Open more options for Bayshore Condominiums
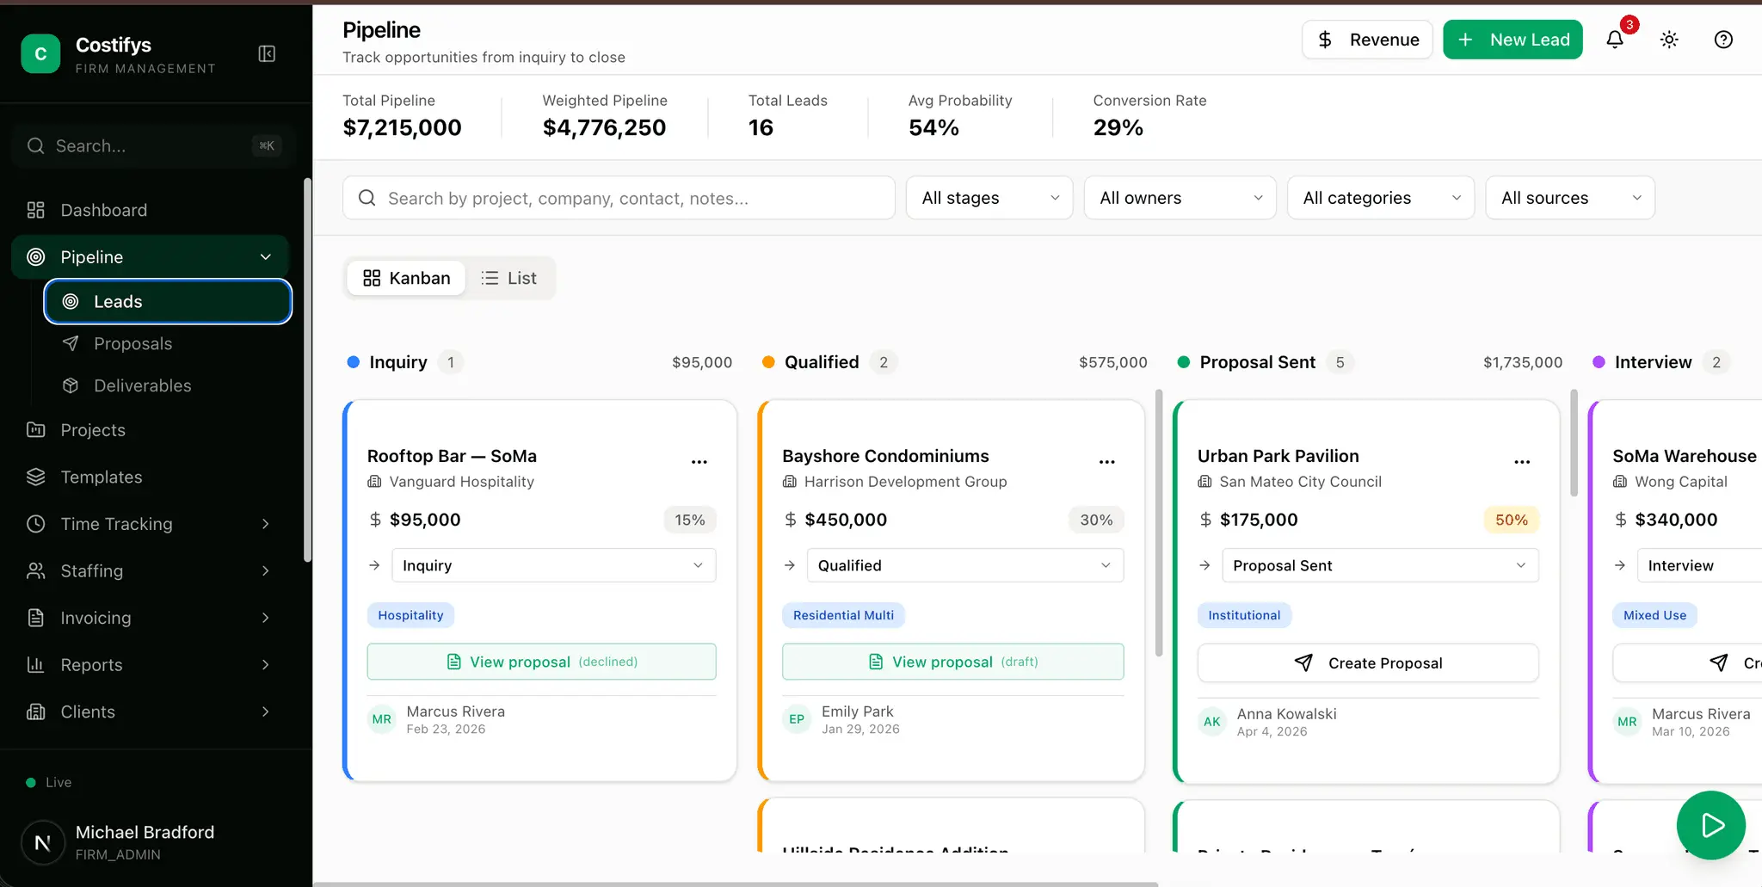This screenshot has height=887, width=1762. [x=1107, y=462]
